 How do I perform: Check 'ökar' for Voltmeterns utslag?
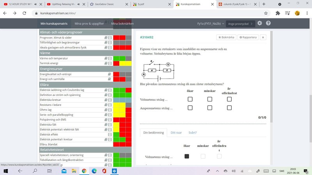coord(190,99)
